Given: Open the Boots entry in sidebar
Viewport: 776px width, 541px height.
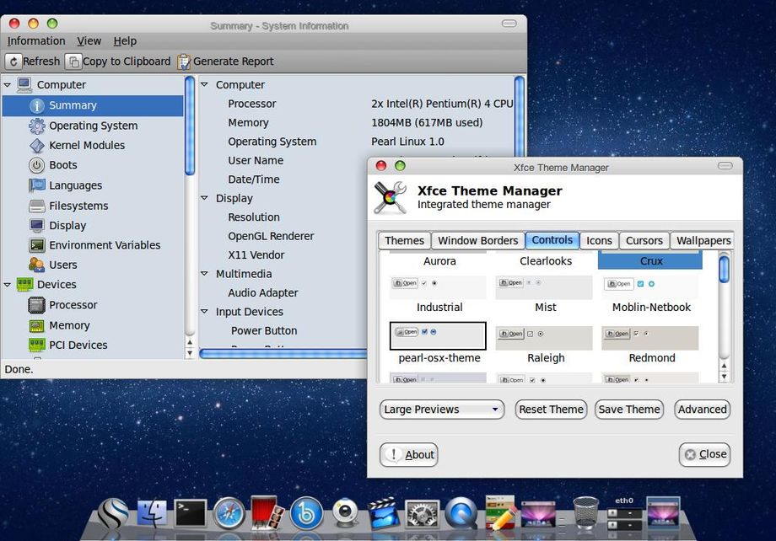Looking at the screenshot, I should pyautogui.click(x=62, y=165).
